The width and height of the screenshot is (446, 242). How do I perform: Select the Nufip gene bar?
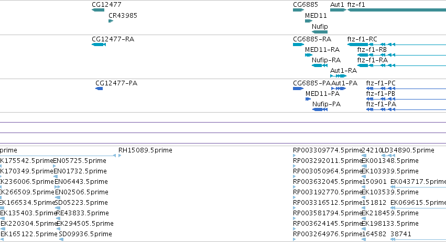tap(320, 32)
